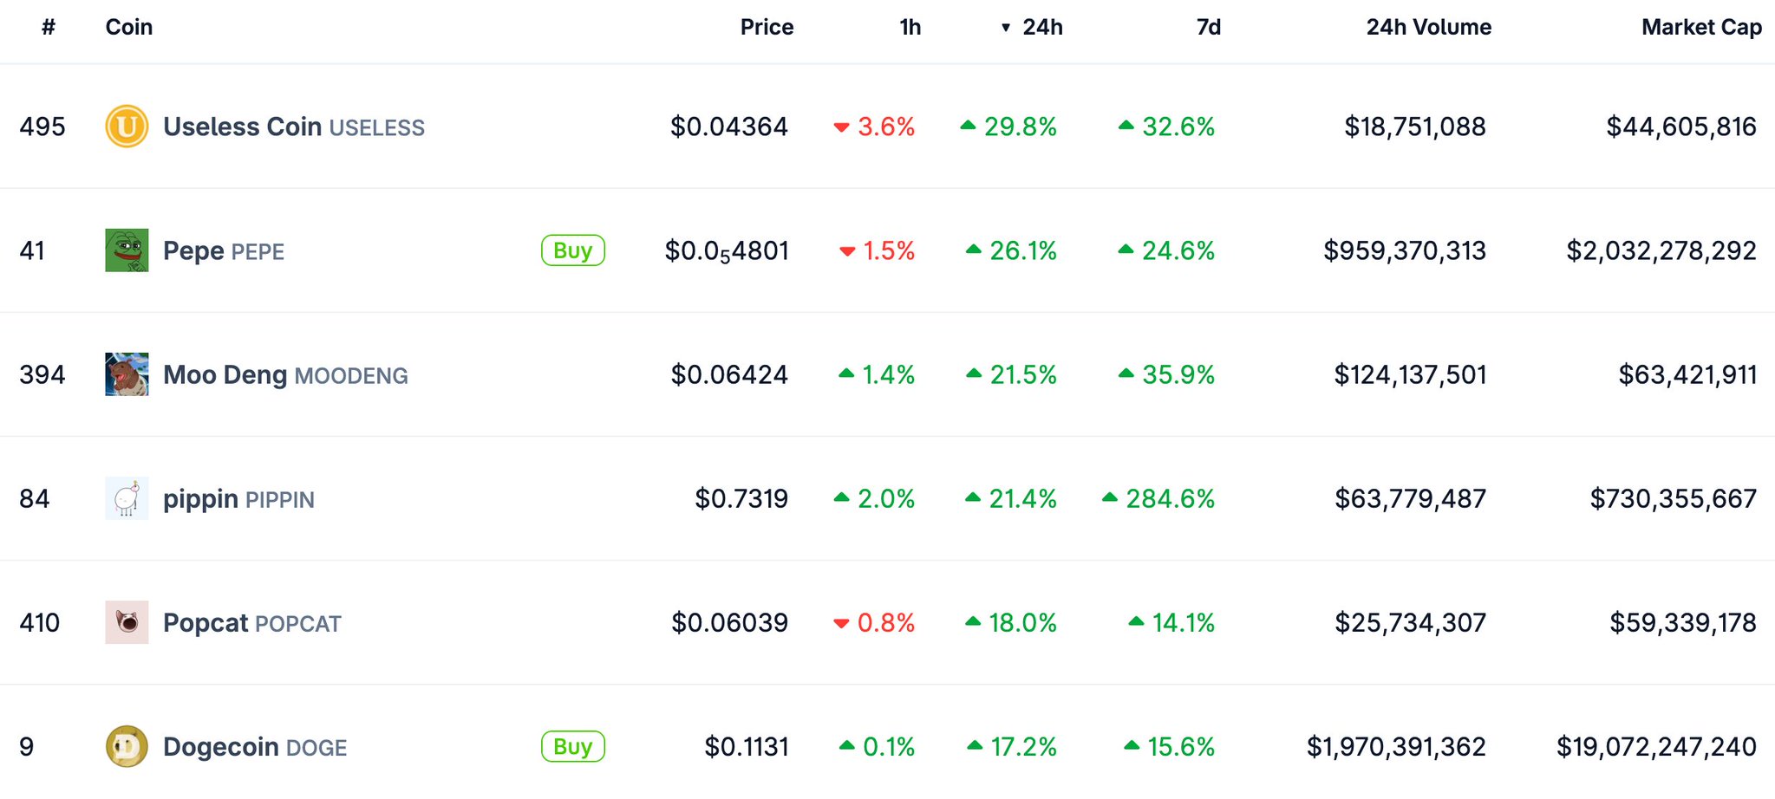Click the Dogecoin logo icon

127,746
